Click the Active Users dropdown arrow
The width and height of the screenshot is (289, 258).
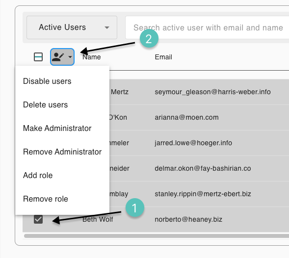coord(107,27)
